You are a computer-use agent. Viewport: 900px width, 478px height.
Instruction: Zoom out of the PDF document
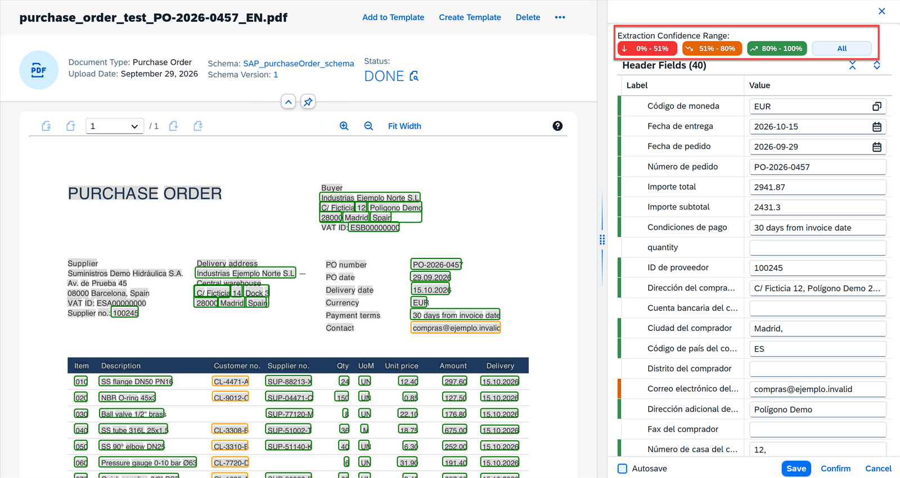(368, 126)
